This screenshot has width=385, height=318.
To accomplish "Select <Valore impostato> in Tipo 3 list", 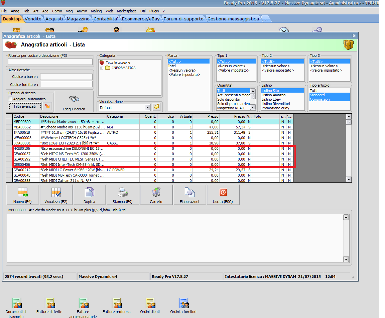I will [x=330, y=70].
